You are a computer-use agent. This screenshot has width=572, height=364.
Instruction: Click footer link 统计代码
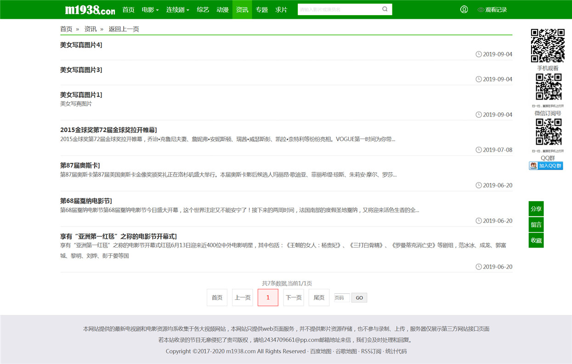click(396, 351)
